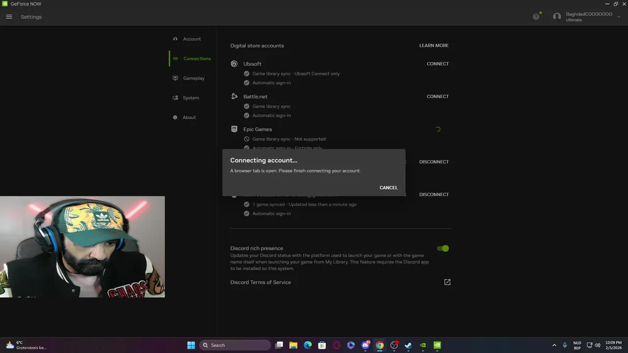Open Task View from the taskbar
Screen dimensions: 628x353
tap(279, 345)
